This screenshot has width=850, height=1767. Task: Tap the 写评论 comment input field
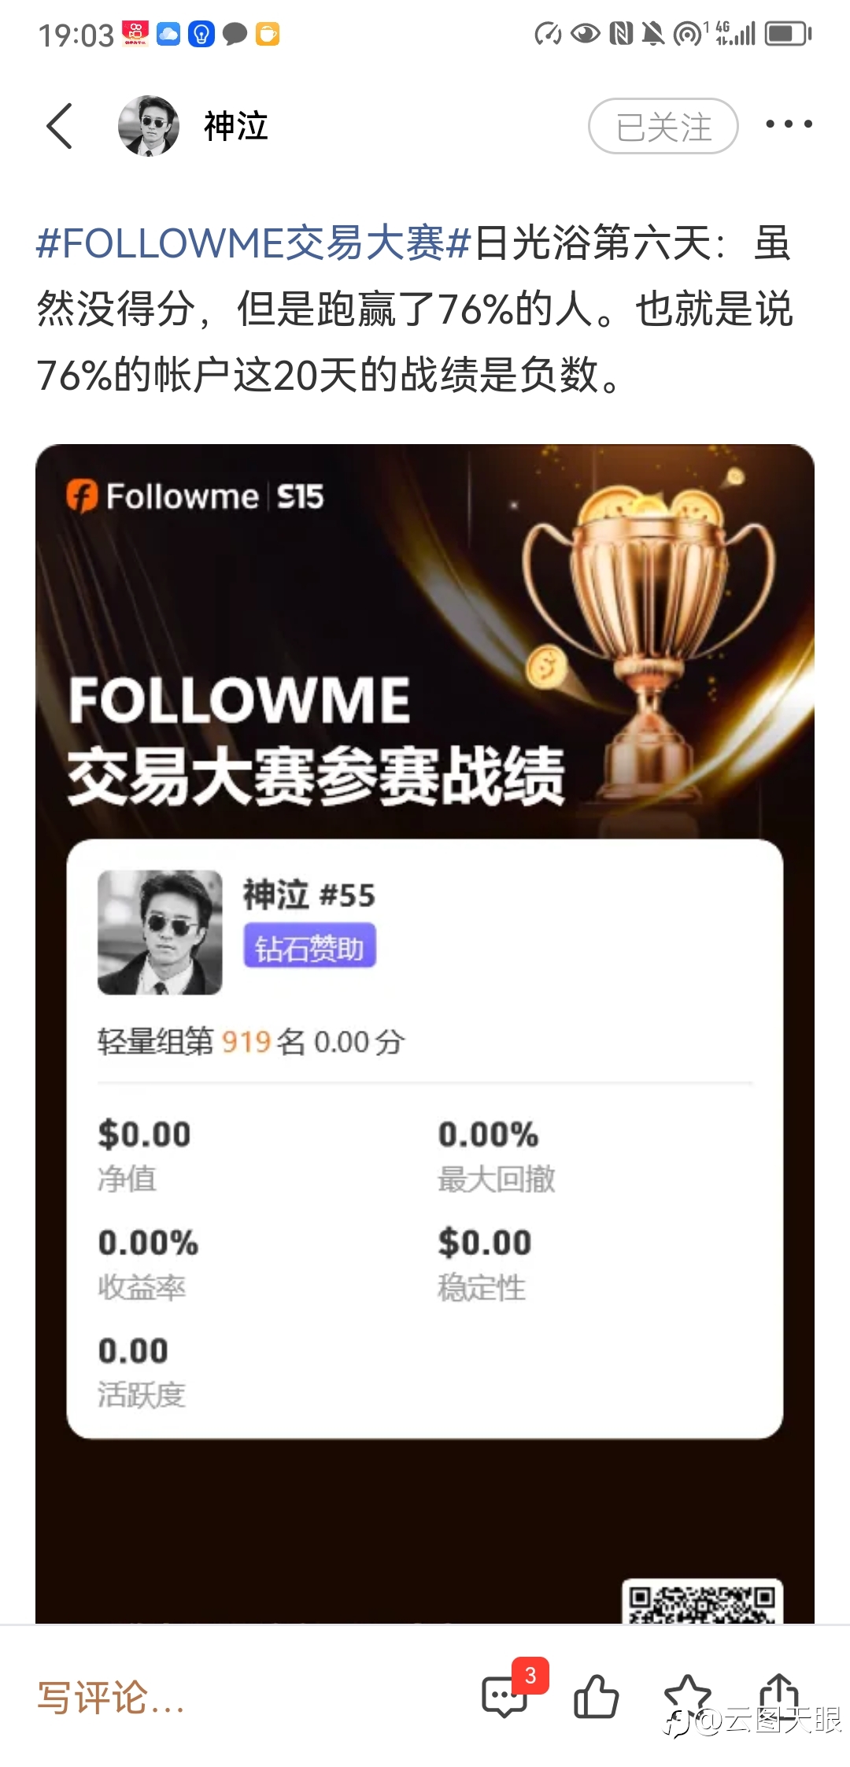[x=110, y=1698]
